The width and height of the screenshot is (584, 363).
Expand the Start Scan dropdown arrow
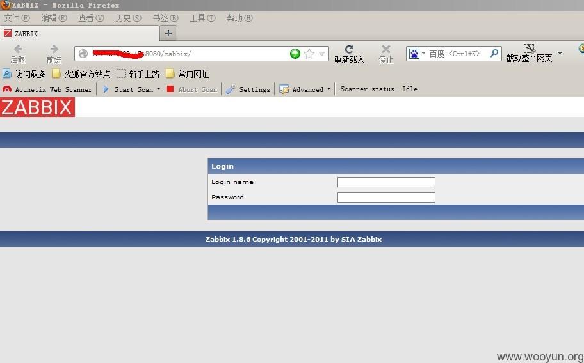tap(158, 89)
